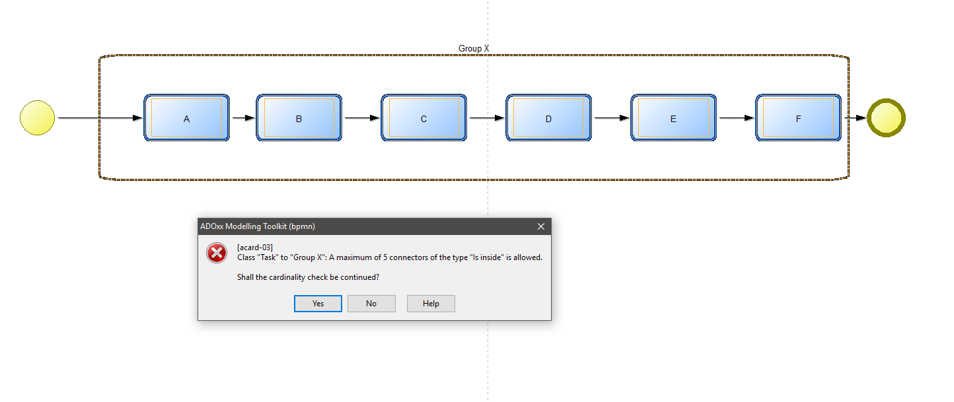This screenshot has width=954, height=402.
Task: Select the yellow start event circle
Action: (38, 118)
